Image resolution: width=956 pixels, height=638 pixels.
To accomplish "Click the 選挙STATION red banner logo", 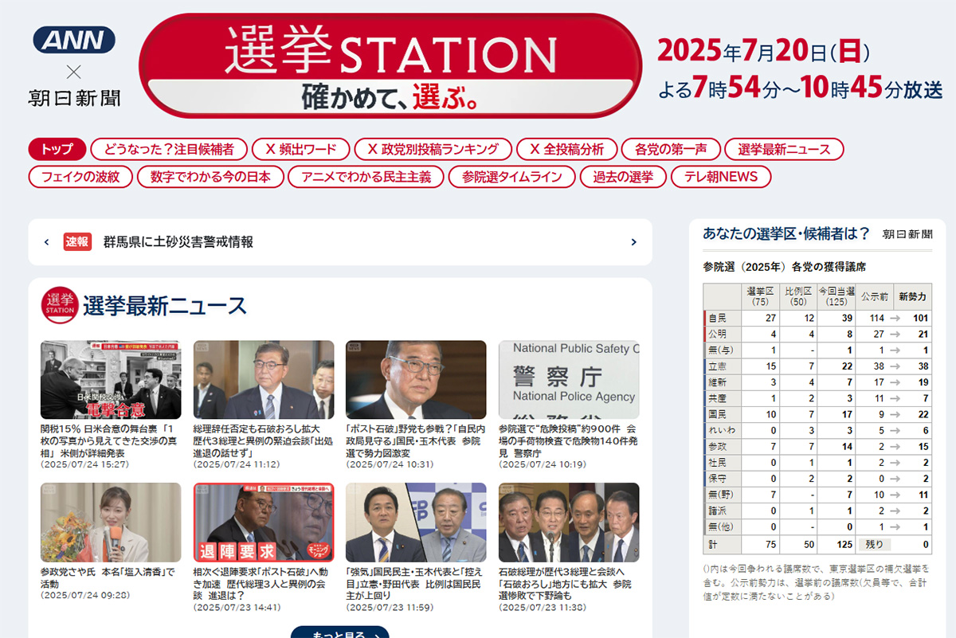I will pos(390,65).
